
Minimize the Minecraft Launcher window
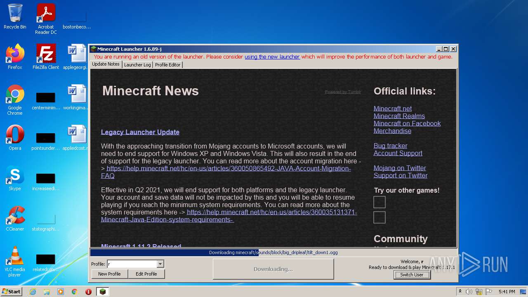tap(439, 49)
